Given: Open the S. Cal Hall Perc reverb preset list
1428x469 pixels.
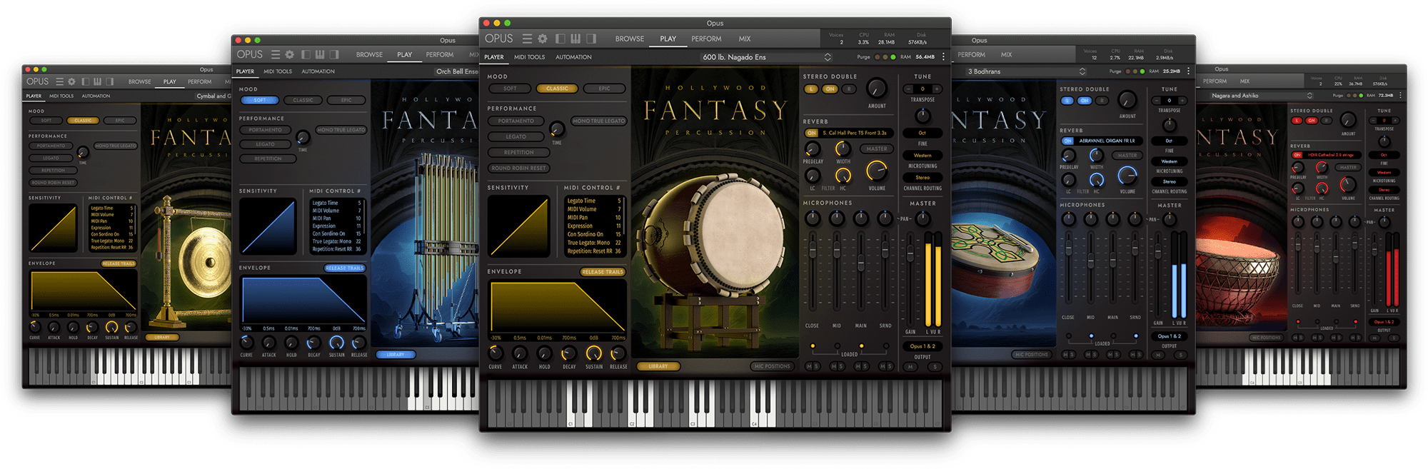Looking at the screenshot, I should coord(855,133).
